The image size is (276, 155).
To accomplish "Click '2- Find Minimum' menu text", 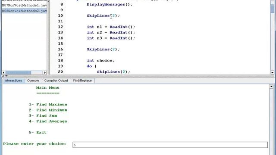I will coord(48,110).
